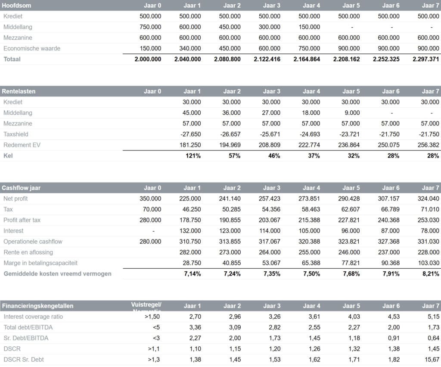Click the Gemiddelde kosten vreemd vermogen label
This screenshot has width=441, height=367.
click(57, 273)
